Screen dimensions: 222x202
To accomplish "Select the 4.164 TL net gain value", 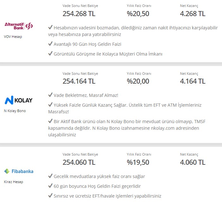I will point(193,81).
